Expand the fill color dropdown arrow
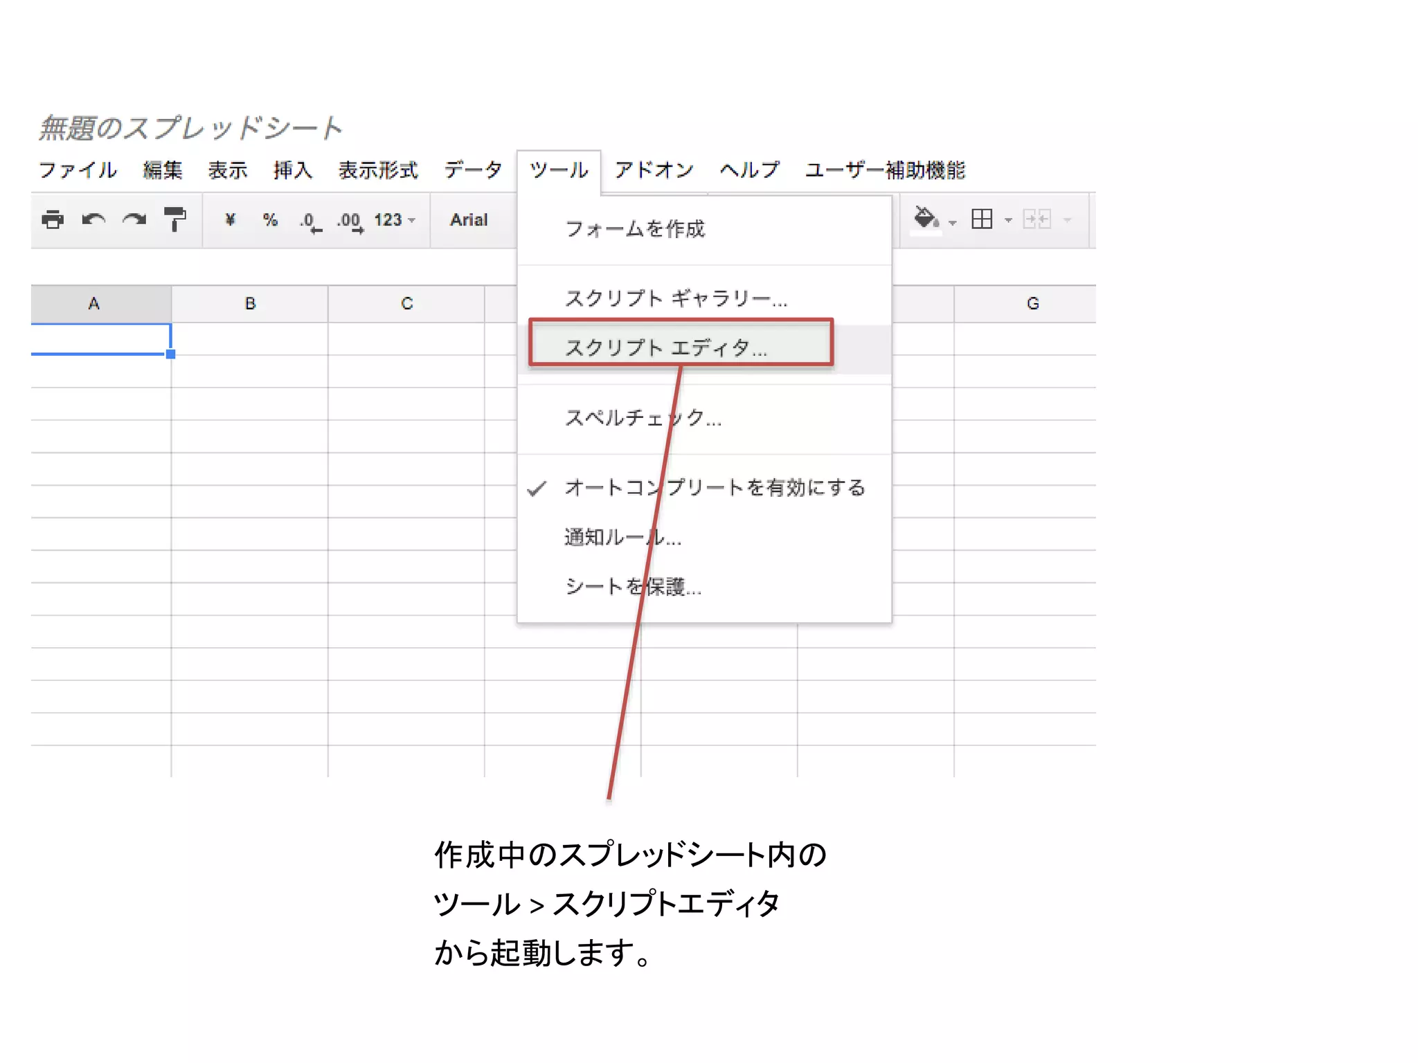Screen dimensions: 1418x1063 pos(953,222)
